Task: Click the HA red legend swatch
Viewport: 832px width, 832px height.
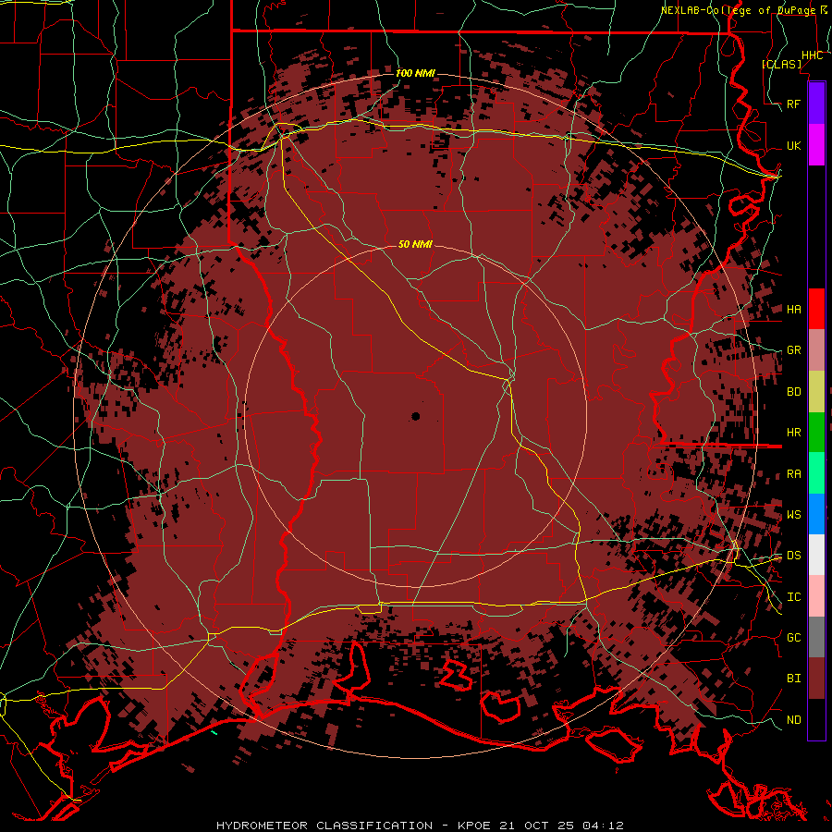Action: pyautogui.click(x=816, y=309)
